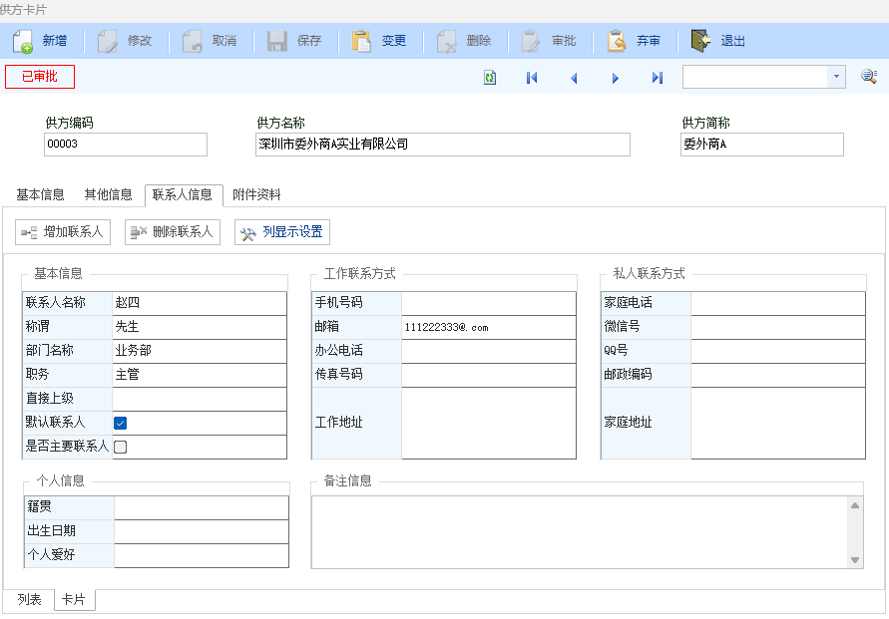Viewport: 889px width, 619px height.
Task: Click the 职务 value 主管
Action: [199, 375]
